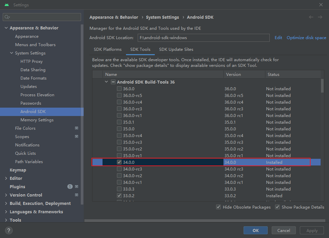Viewport: 329px width, 238px height.
Task: Switch to the SDK Platforms tab
Action: [108, 49]
